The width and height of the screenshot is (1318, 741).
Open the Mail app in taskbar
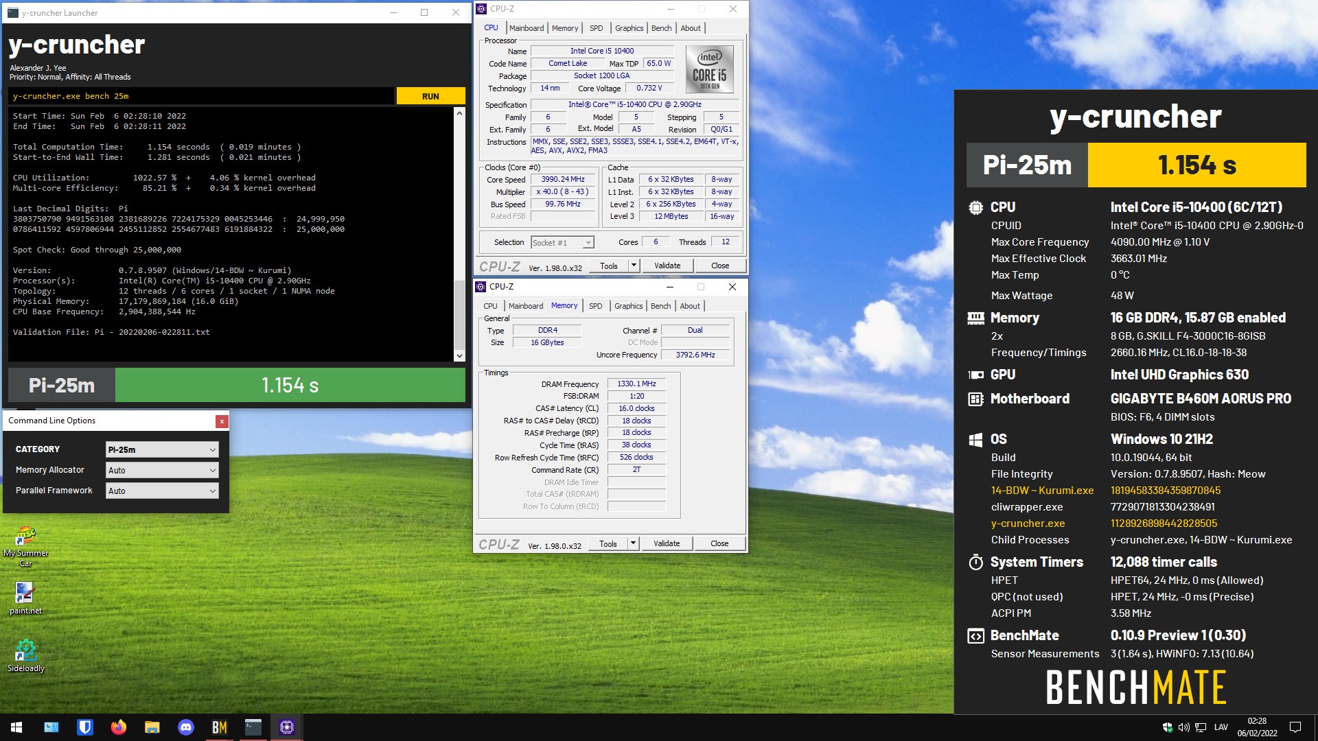point(51,727)
